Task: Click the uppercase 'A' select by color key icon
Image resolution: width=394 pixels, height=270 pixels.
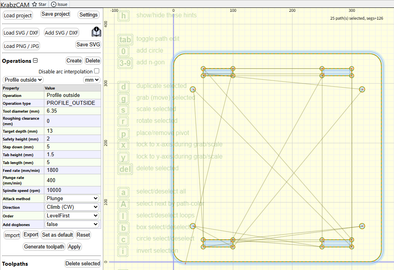Action: click(123, 204)
